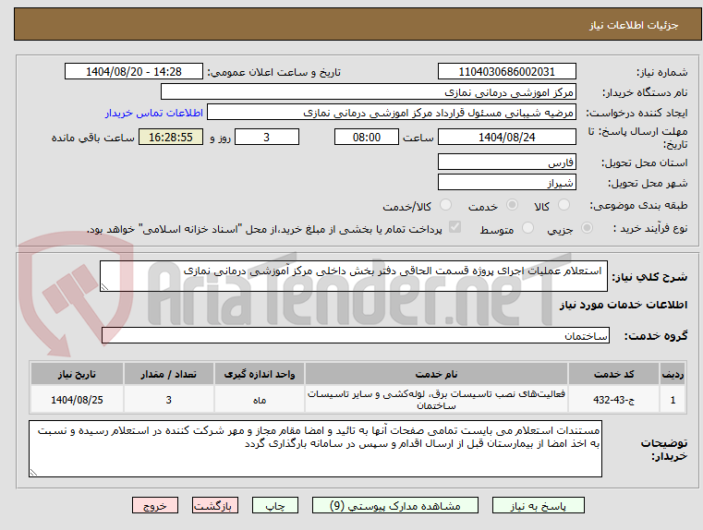This screenshot has width=703, height=530.
Task: Click the اطلاعات خدمات مورد نیاز heading
Action: pyautogui.click(x=624, y=305)
